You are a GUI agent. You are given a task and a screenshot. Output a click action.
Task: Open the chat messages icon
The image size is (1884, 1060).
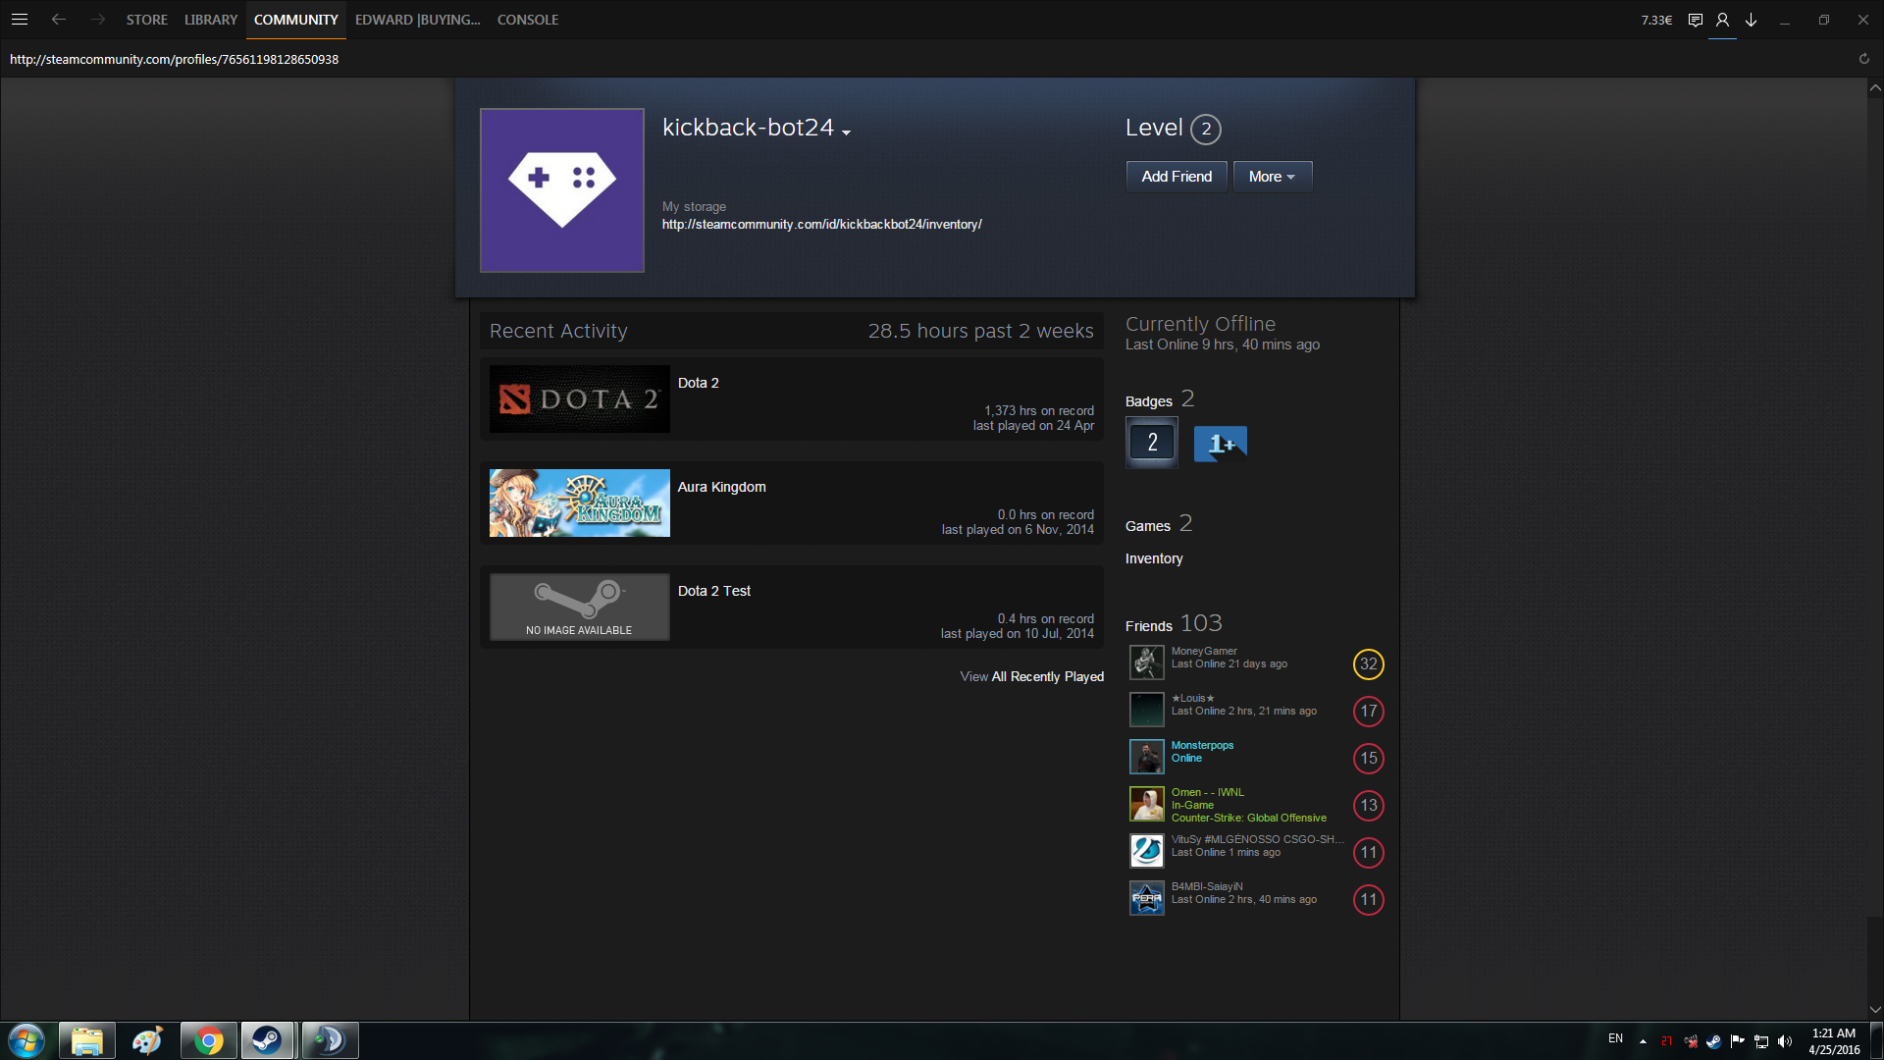point(1695,20)
